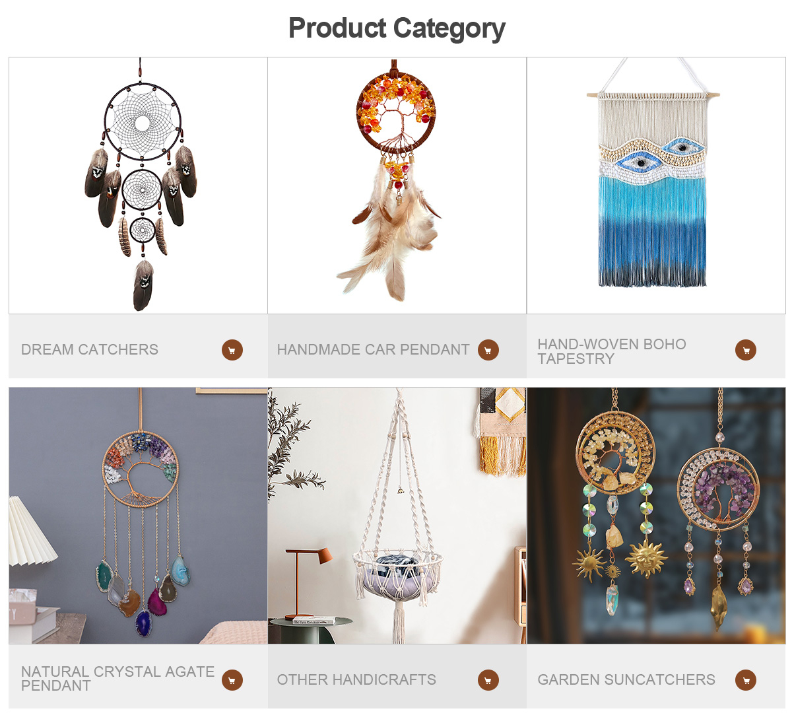This screenshot has width=792, height=725.
Task: Click the cart icon beside Other Handicrafts
Action: [488, 679]
